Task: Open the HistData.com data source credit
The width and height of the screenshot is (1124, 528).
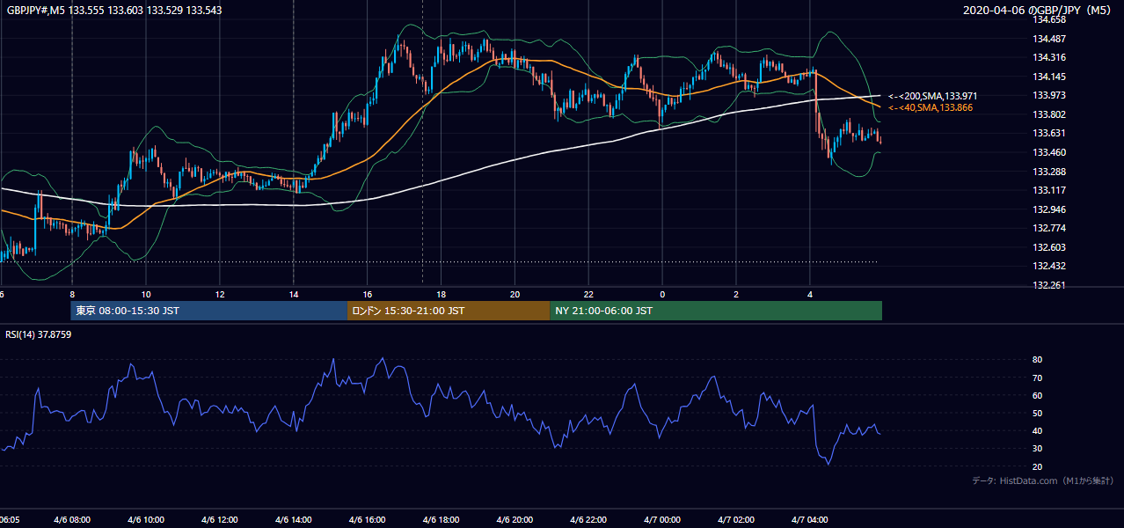Action: [x=1043, y=480]
